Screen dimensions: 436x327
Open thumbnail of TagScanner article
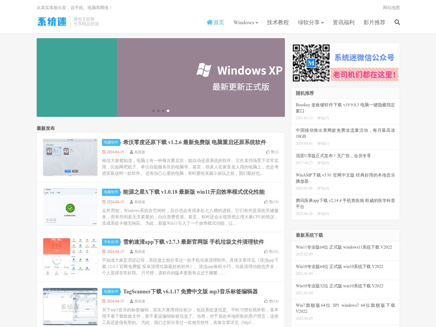click(70, 306)
